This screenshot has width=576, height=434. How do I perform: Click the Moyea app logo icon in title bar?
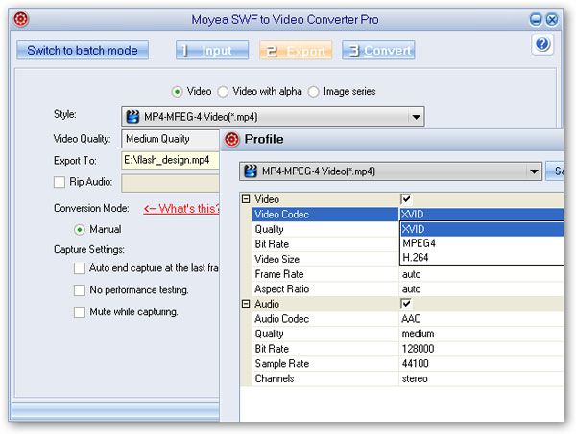tap(21, 19)
